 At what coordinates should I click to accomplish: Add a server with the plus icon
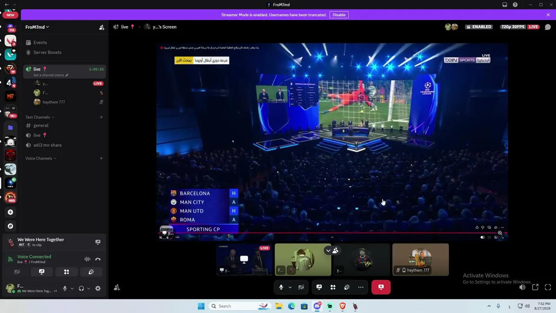[10, 212]
